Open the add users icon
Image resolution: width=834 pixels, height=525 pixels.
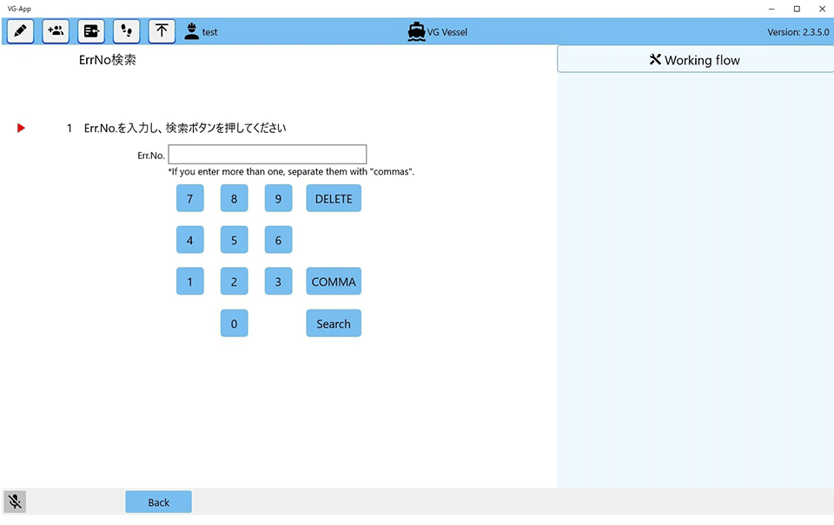[x=56, y=31]
